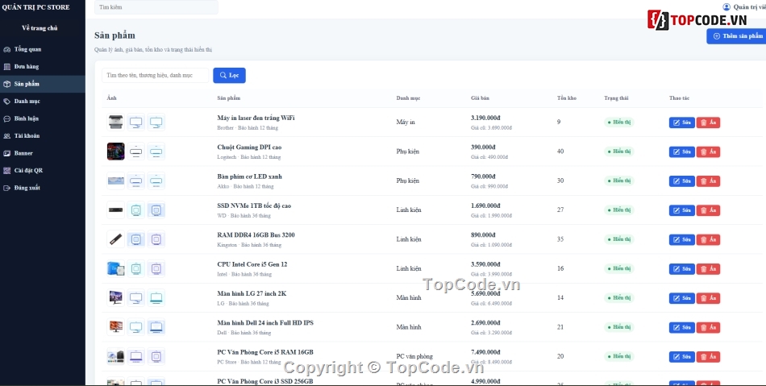Click the price 3.190.000đ

click(x=485, y=118)
